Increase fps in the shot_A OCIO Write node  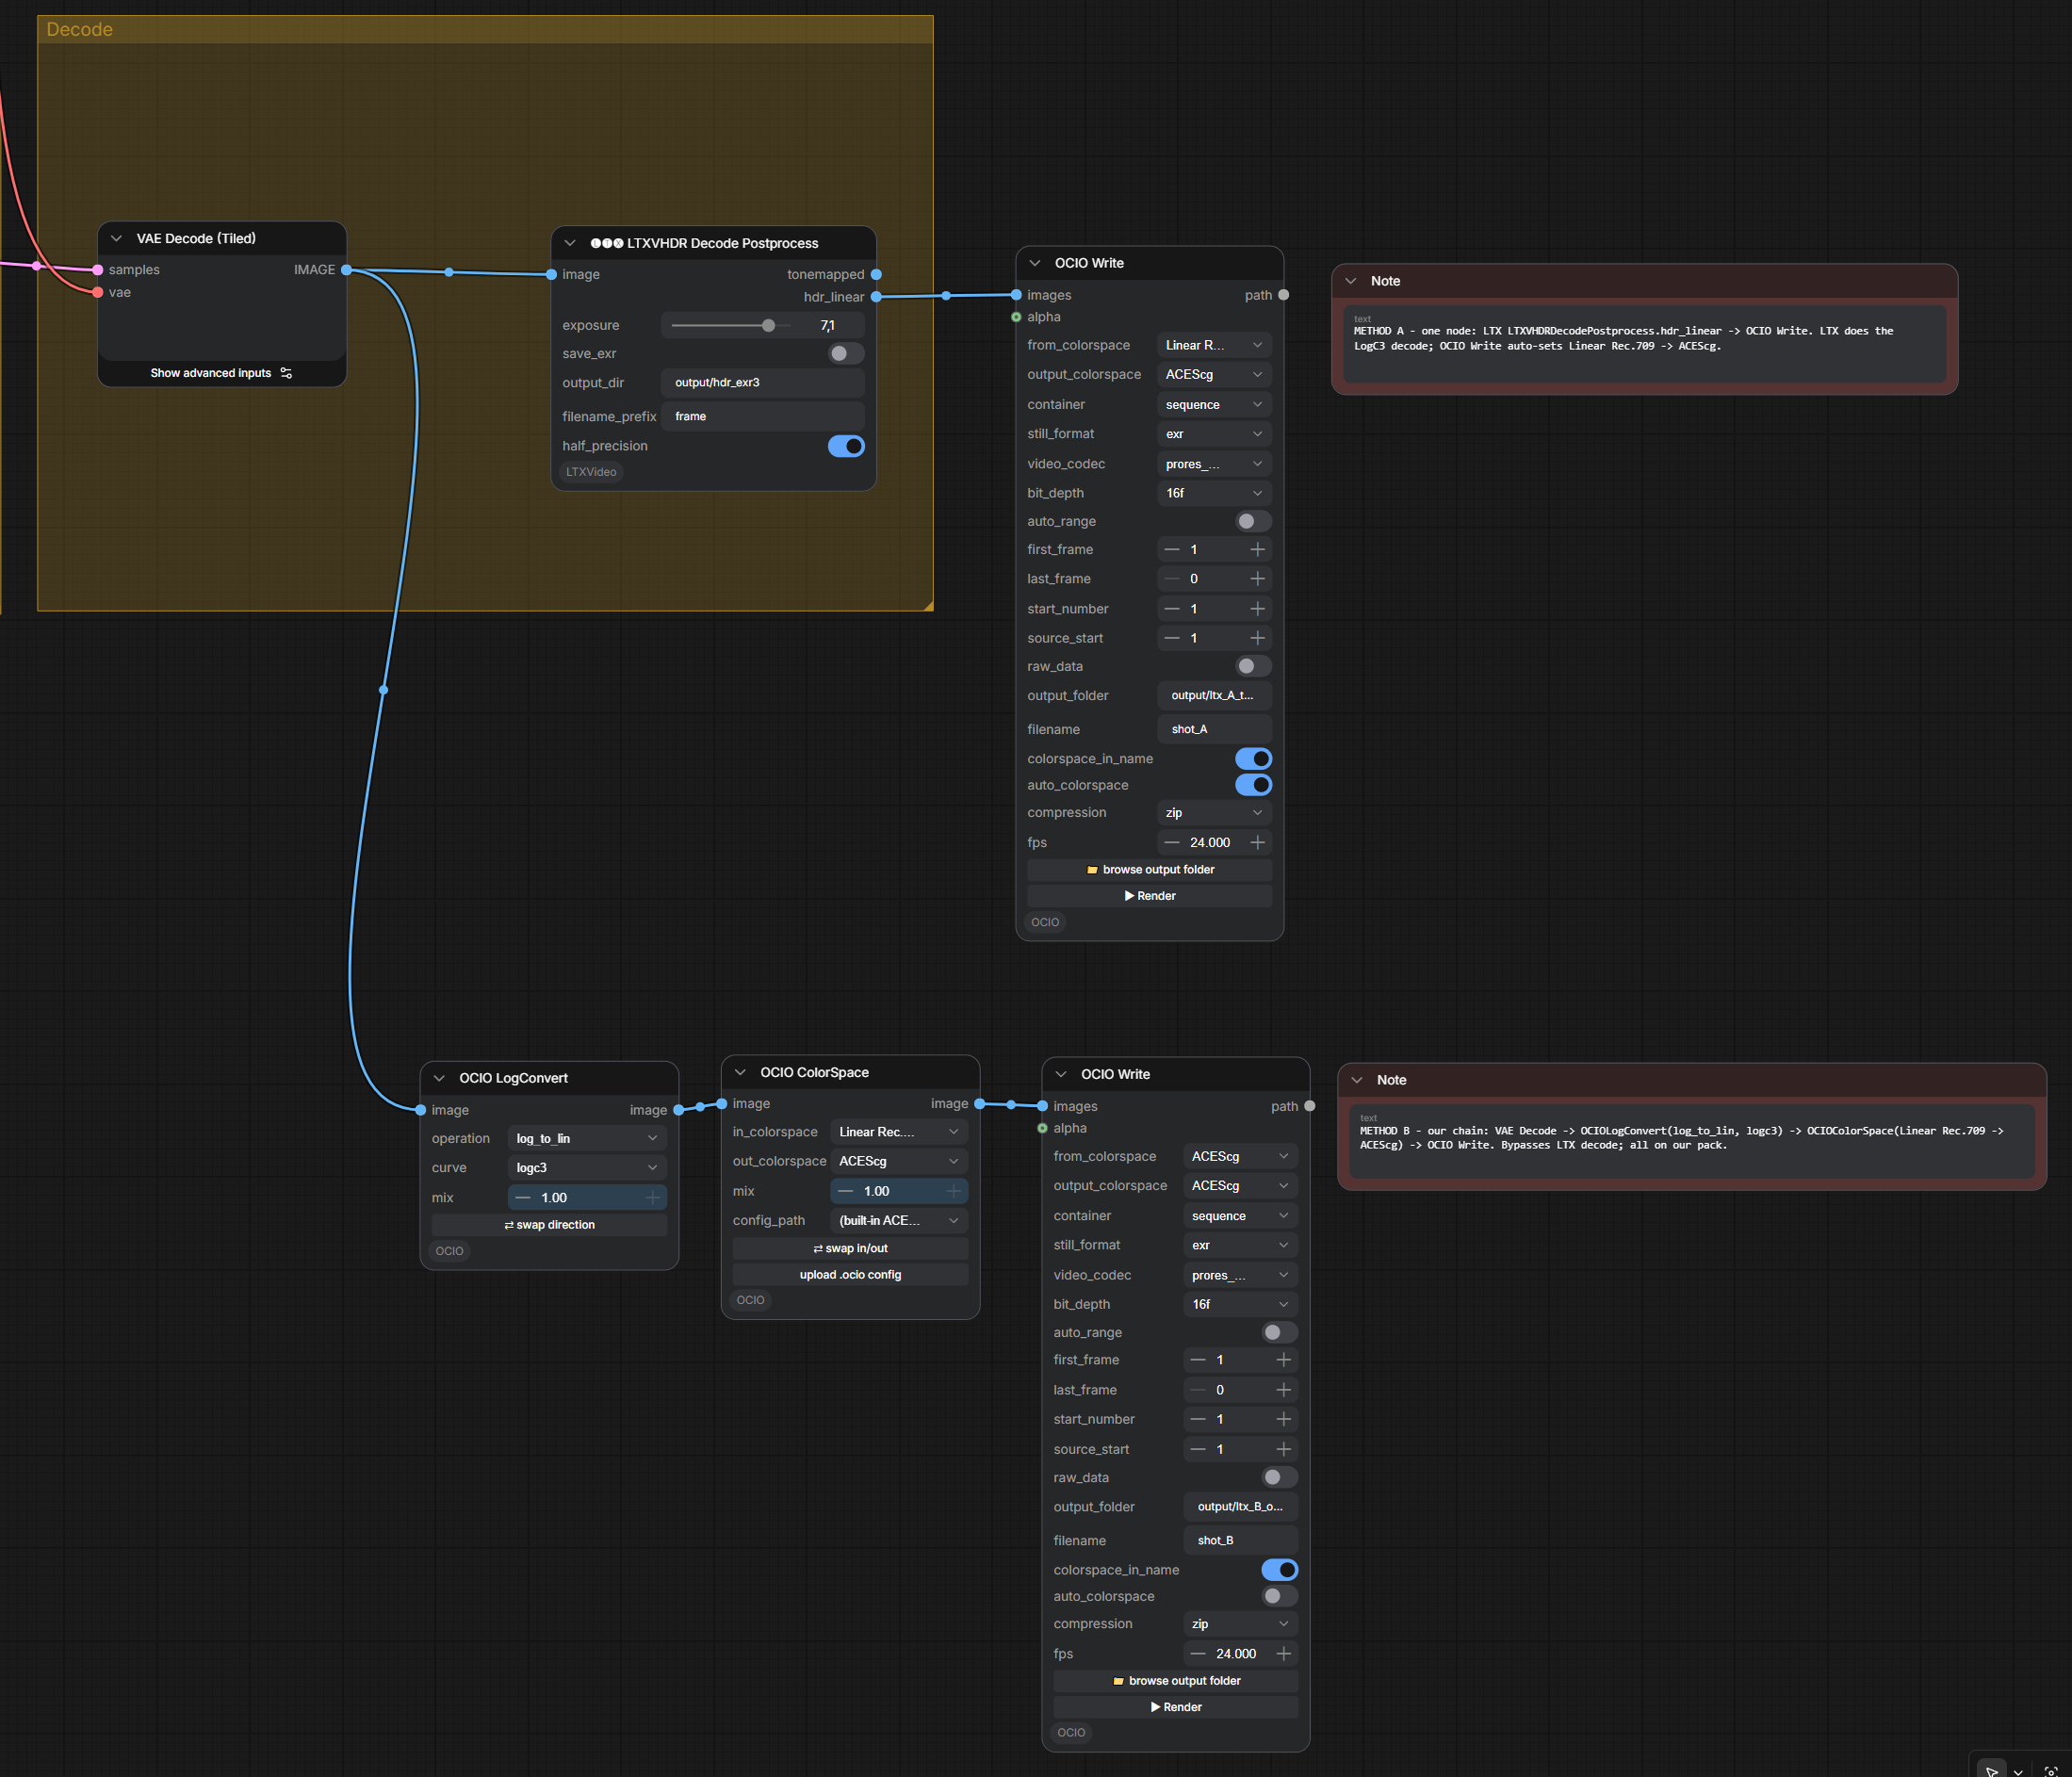click(1258, 842)
